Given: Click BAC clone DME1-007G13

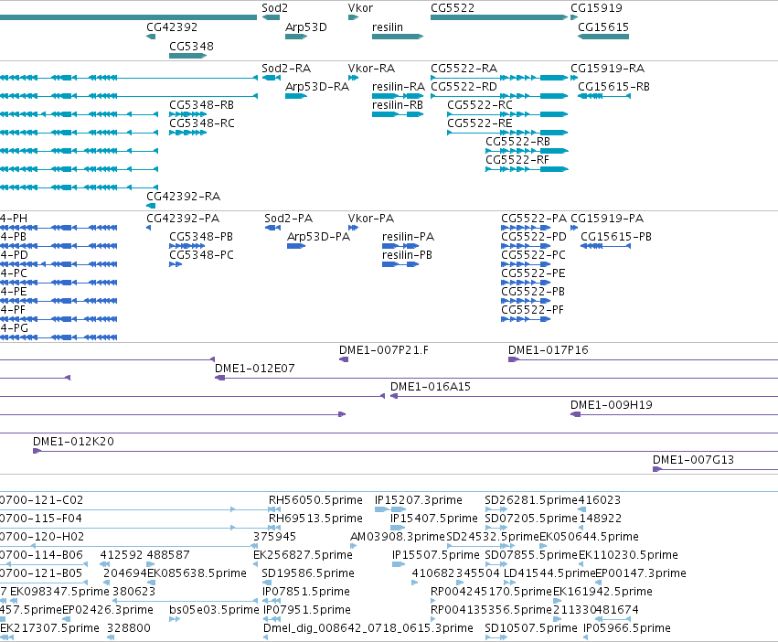Looking at the screenshot, I should (x=693, y=460).
